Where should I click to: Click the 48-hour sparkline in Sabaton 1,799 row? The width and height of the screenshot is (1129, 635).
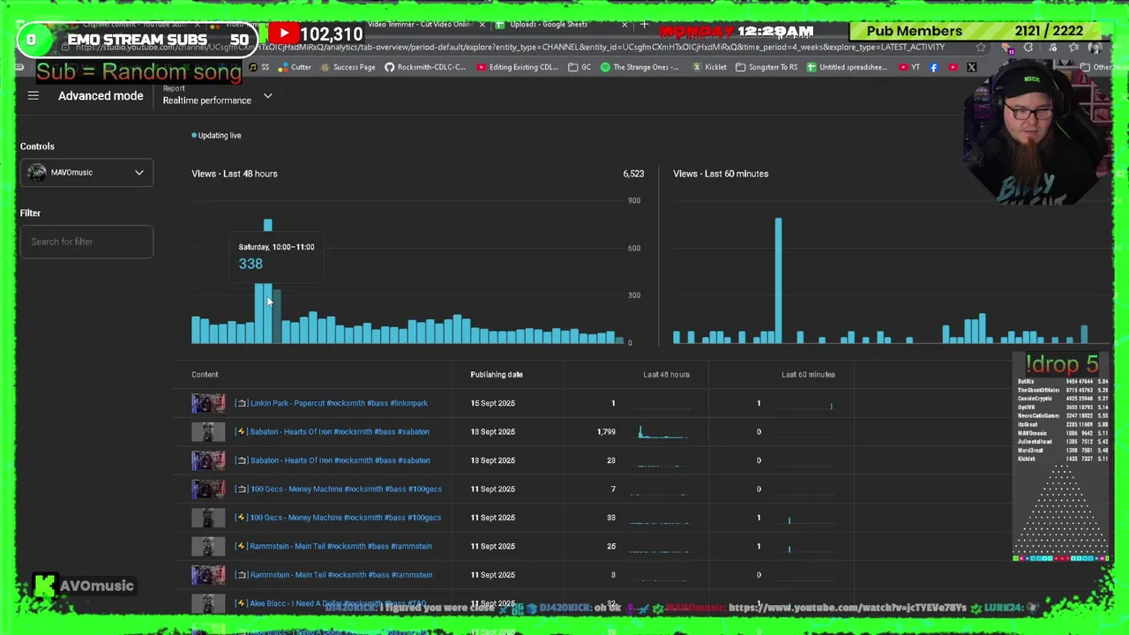coord(662,431)
